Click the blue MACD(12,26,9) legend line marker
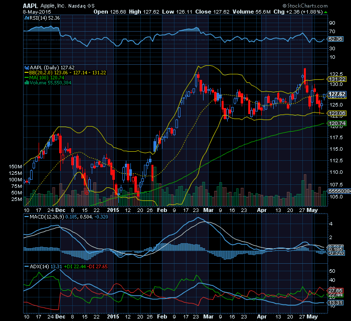 click(x=27, y=217)
